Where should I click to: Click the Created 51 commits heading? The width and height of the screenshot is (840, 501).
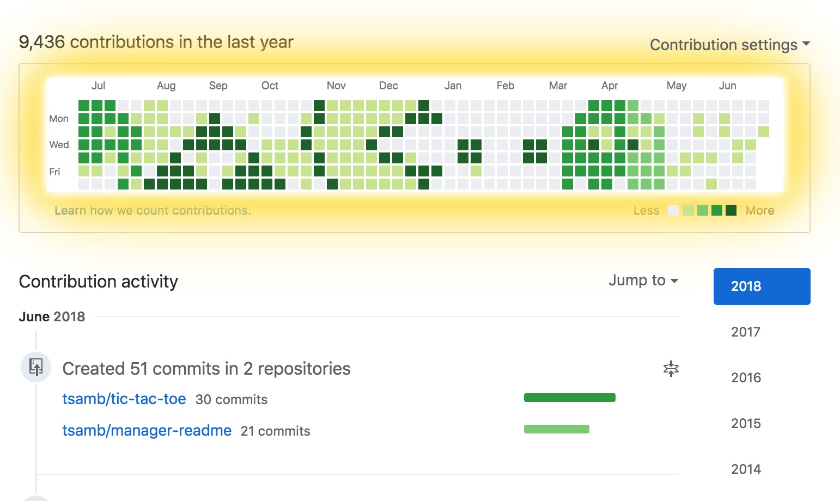(206, 369)
